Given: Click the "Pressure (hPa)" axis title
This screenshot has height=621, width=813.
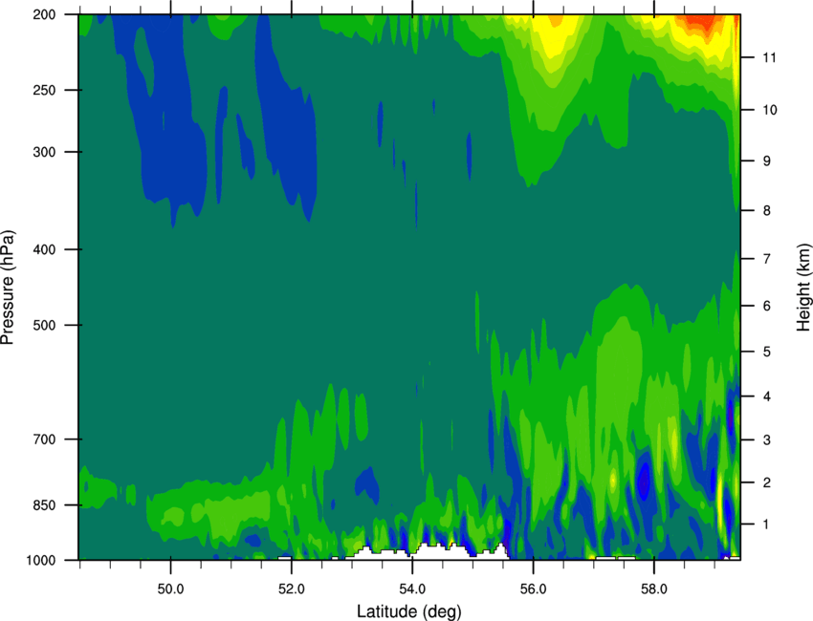Looking at the screenshot, I should coord(8,288).
